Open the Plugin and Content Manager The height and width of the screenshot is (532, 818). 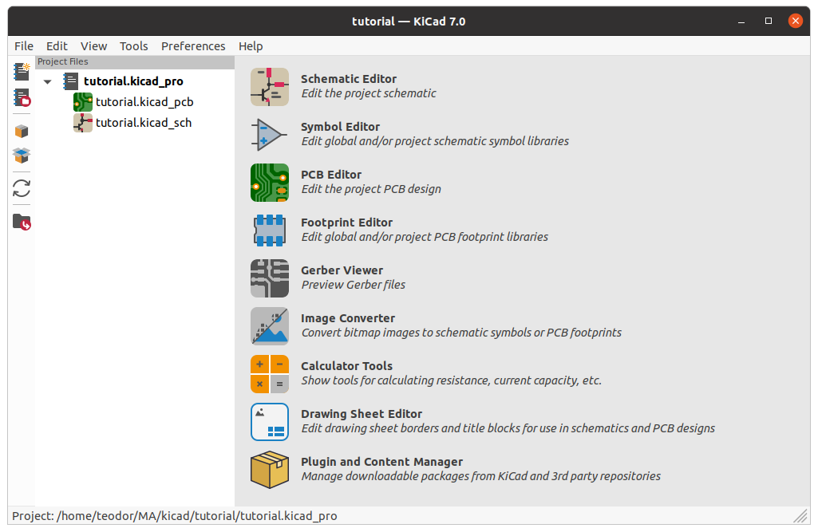(x=270, y=469)
